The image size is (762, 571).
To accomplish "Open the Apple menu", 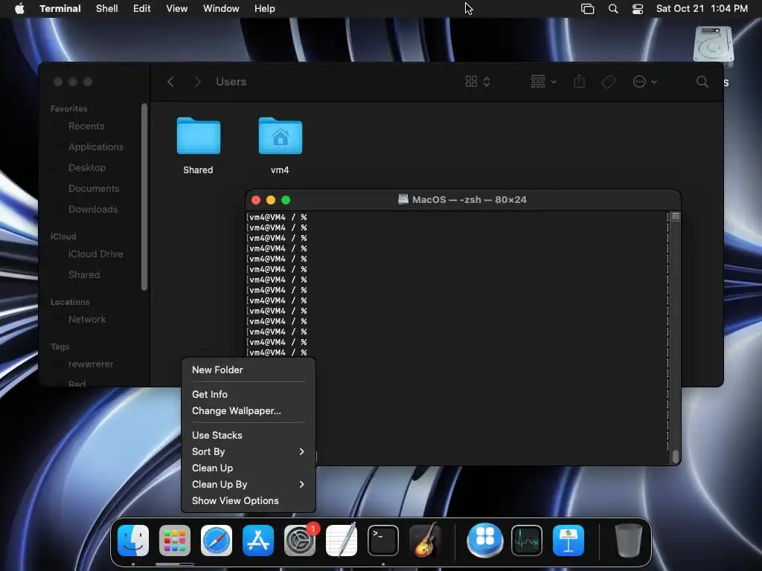I will [19, 9].
